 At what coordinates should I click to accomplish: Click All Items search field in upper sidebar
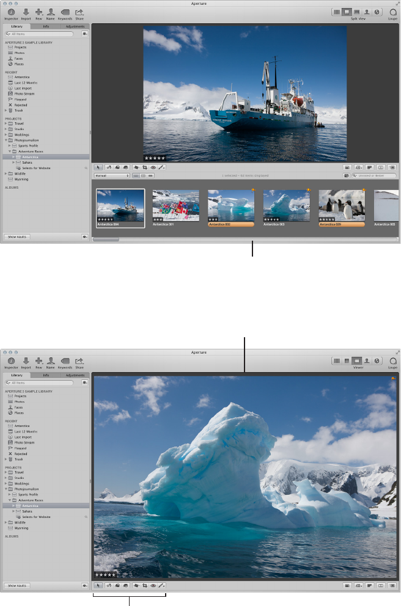point(39,34)
